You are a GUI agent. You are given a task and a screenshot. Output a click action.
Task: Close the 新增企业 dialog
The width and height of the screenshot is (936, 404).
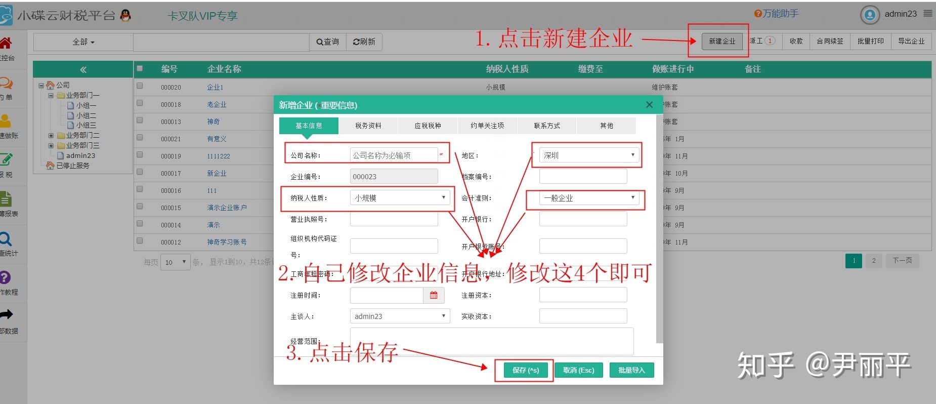[649, 105]
